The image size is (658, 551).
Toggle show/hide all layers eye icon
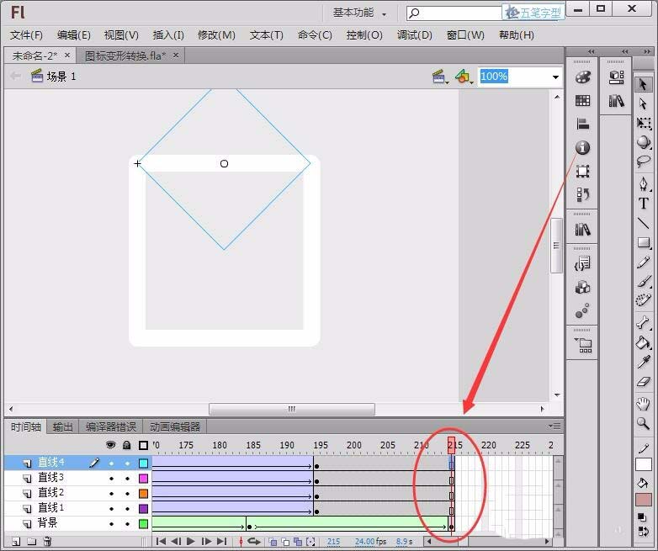pyautogui.click(x=111, y=445)
